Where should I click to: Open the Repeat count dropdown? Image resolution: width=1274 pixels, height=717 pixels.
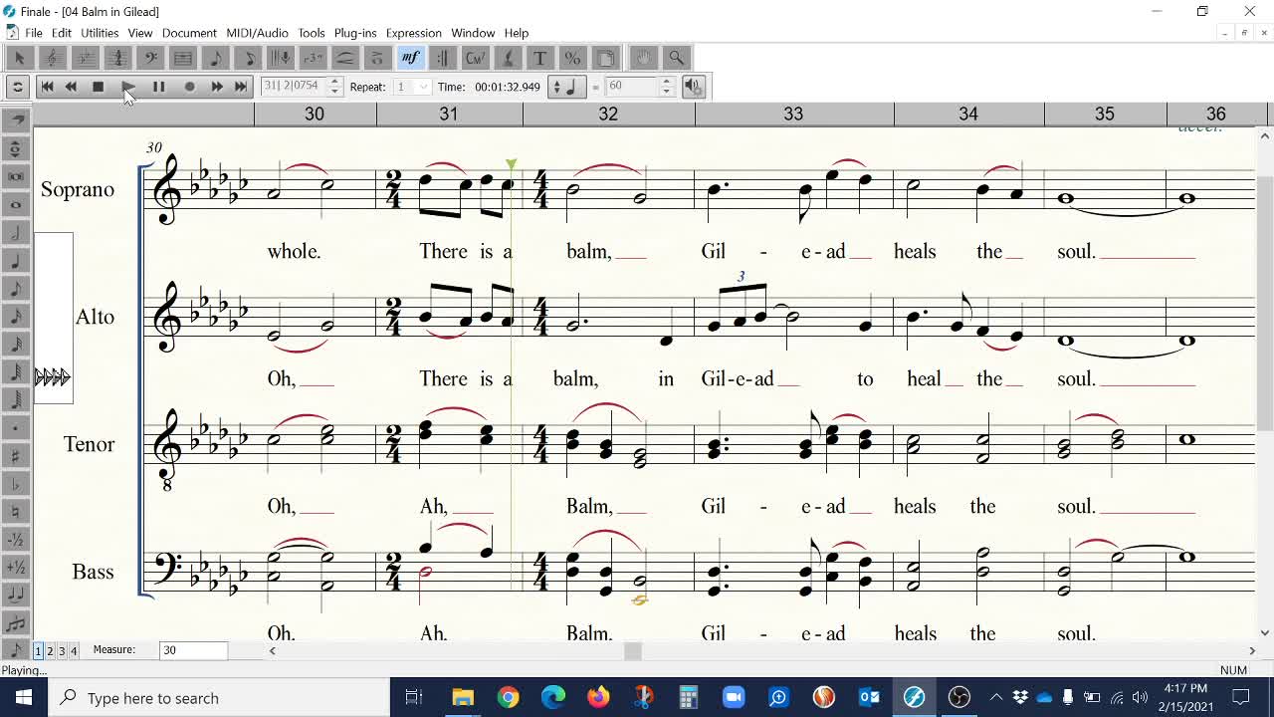coord(424,87)
